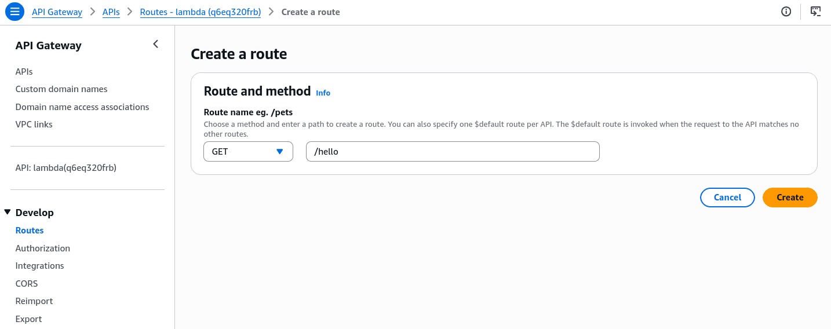831x329 pixels.
Task: Open Reimport in the sidebar
Action: 34,301
